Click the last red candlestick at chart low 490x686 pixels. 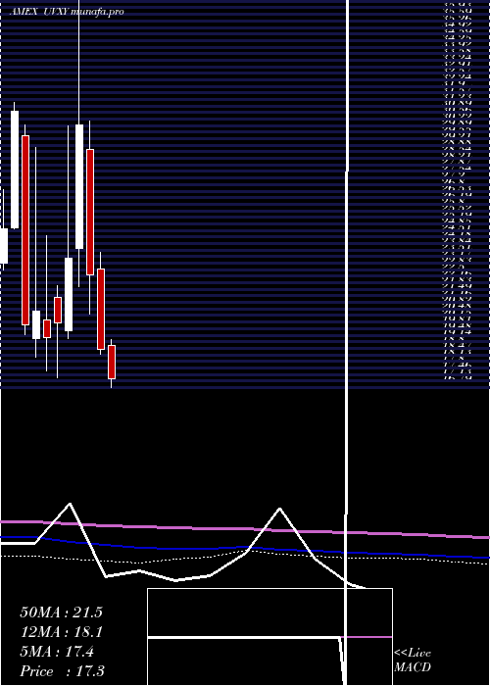pos(112,363)
